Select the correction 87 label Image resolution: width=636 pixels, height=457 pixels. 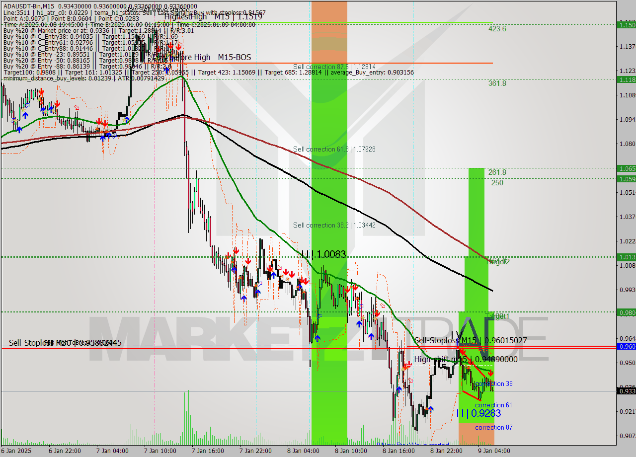(x=494, y=427)
